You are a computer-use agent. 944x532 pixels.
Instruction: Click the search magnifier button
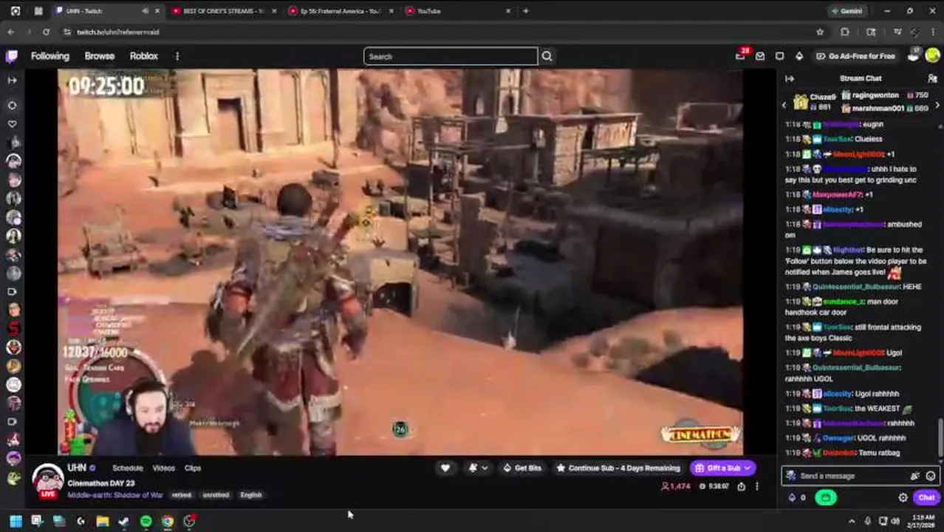click(547, 56)
